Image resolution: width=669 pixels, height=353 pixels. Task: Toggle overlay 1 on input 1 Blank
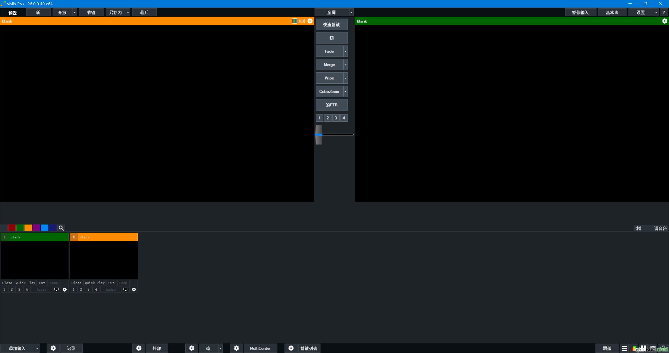4,289
